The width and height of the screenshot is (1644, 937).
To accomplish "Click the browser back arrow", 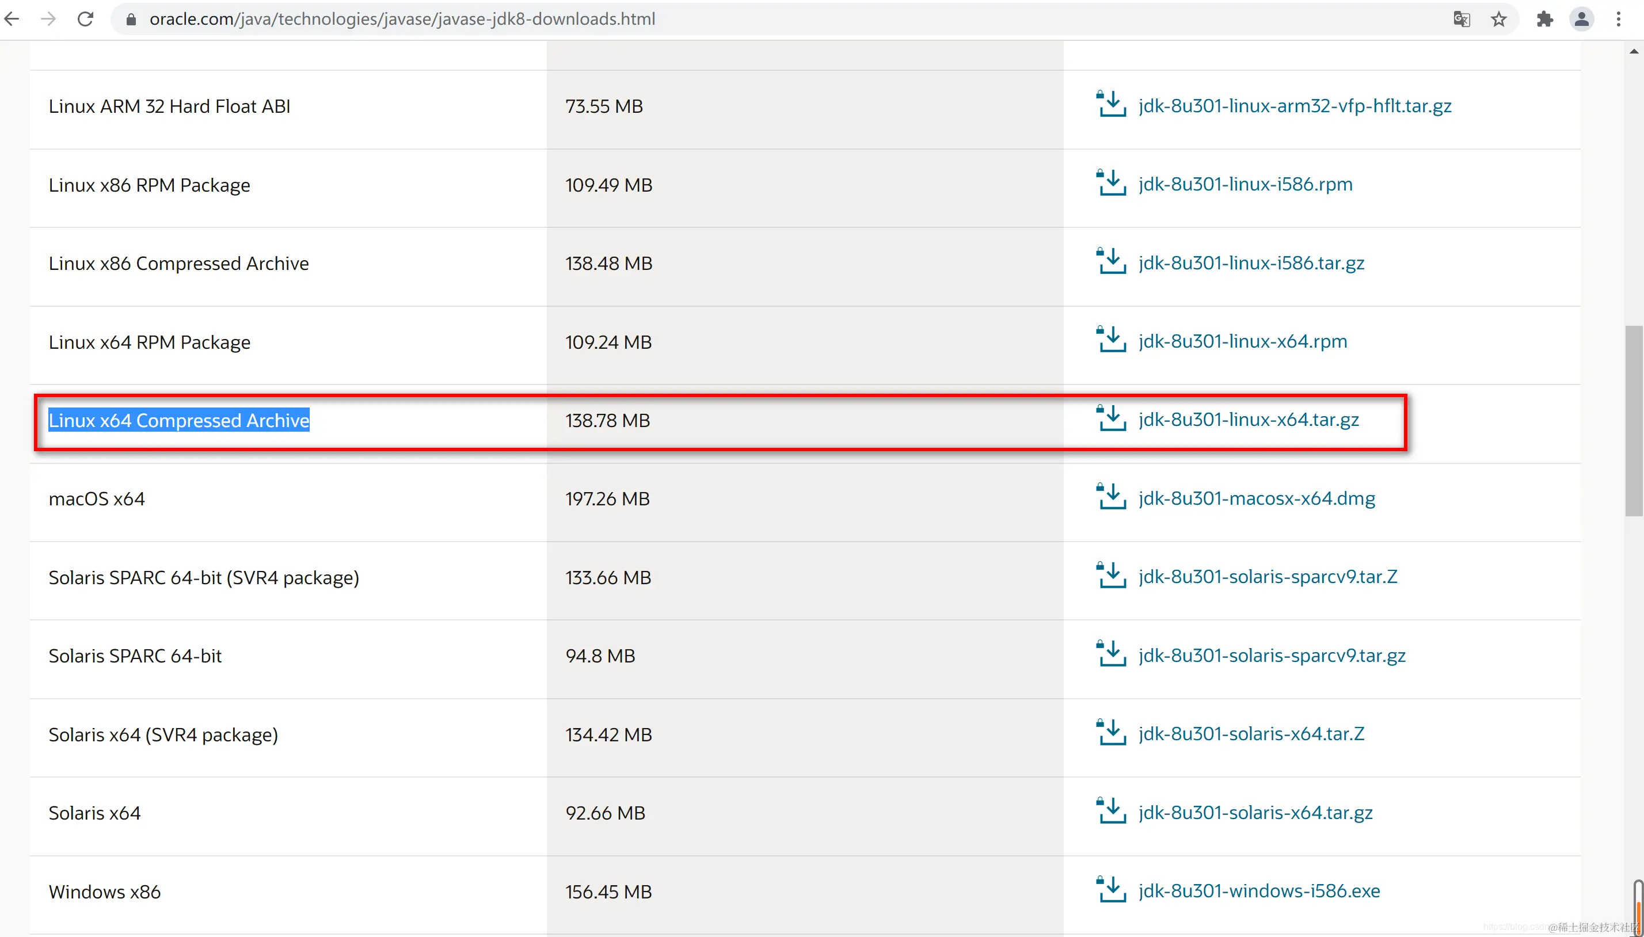I will [x=12, y=18].
